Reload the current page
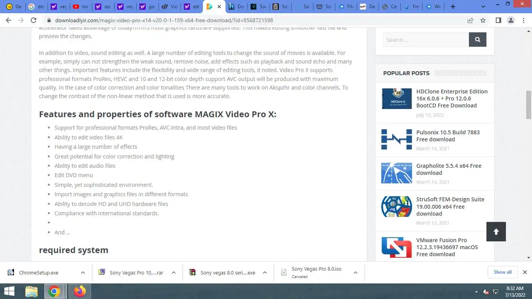Screen dimensions: 532x299 click(33, 20)
